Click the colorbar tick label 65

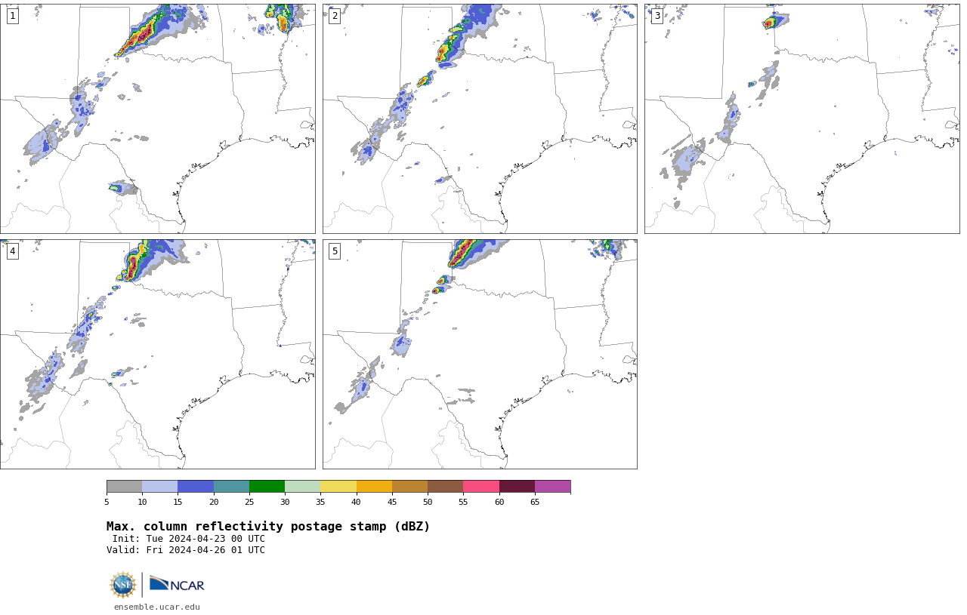(535, 503)
